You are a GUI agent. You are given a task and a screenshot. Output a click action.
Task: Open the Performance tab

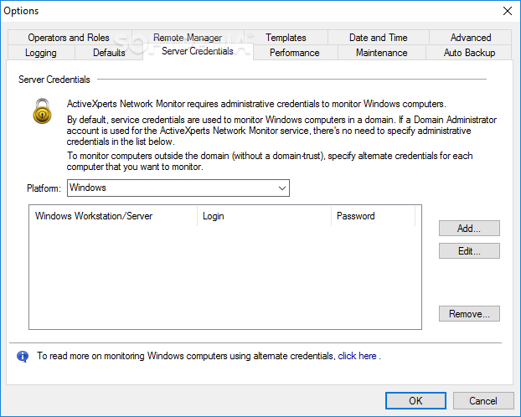pos(294,53)
